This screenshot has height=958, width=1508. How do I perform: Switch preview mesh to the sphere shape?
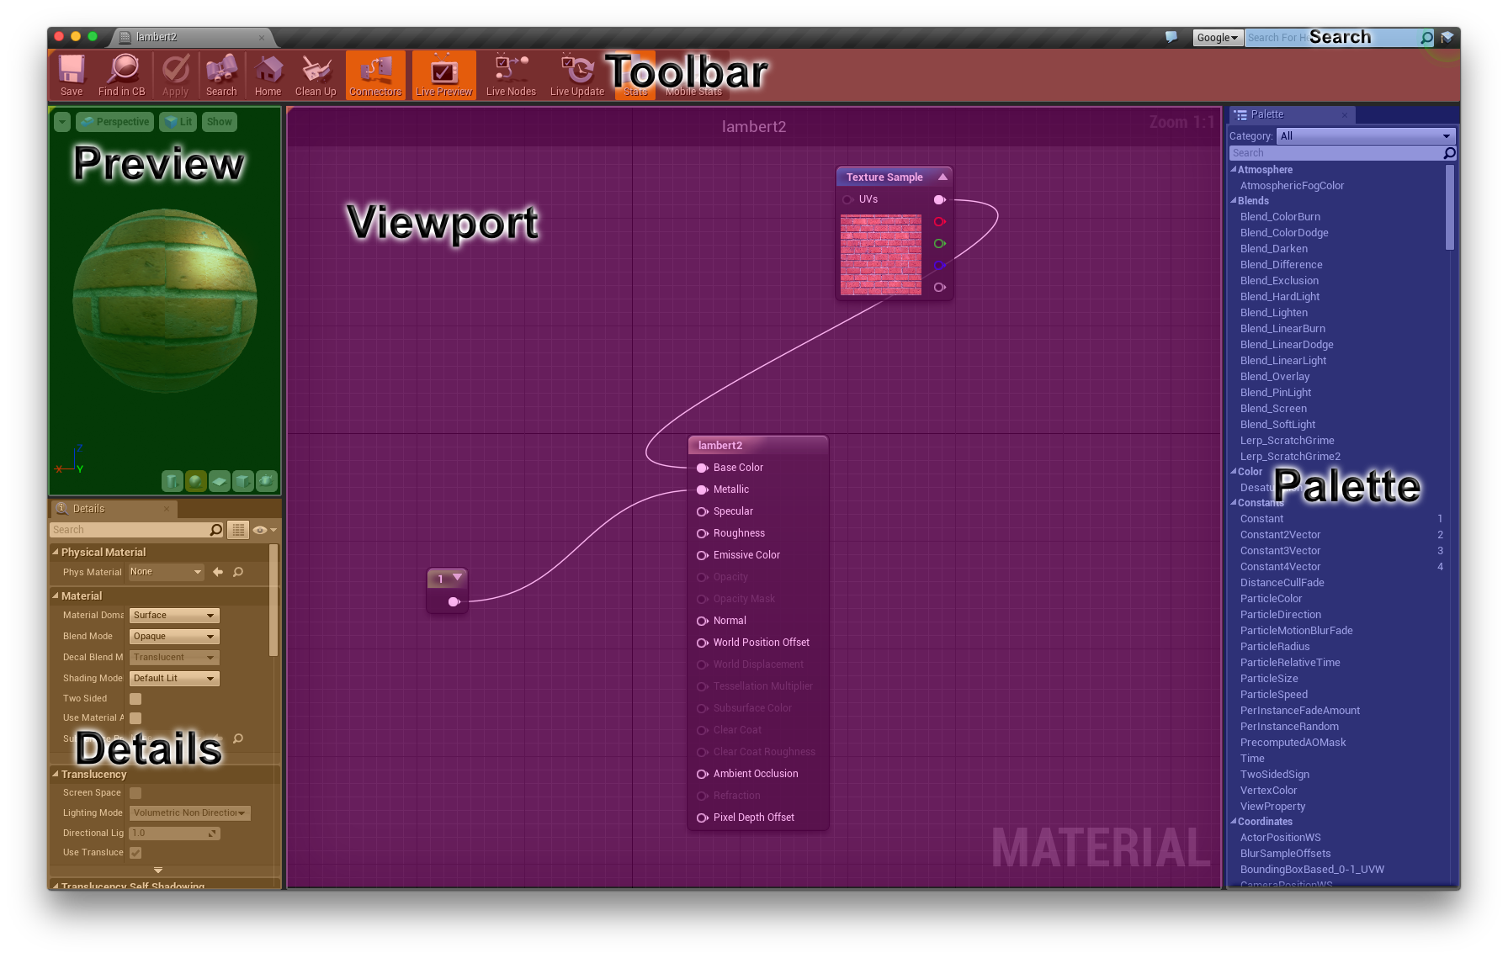pos(195,481)
